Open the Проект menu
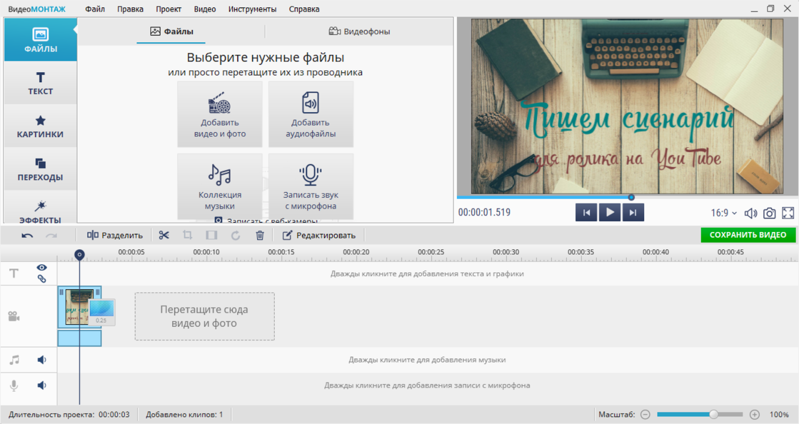The image size is (799, 424). [x=168, y=9]
